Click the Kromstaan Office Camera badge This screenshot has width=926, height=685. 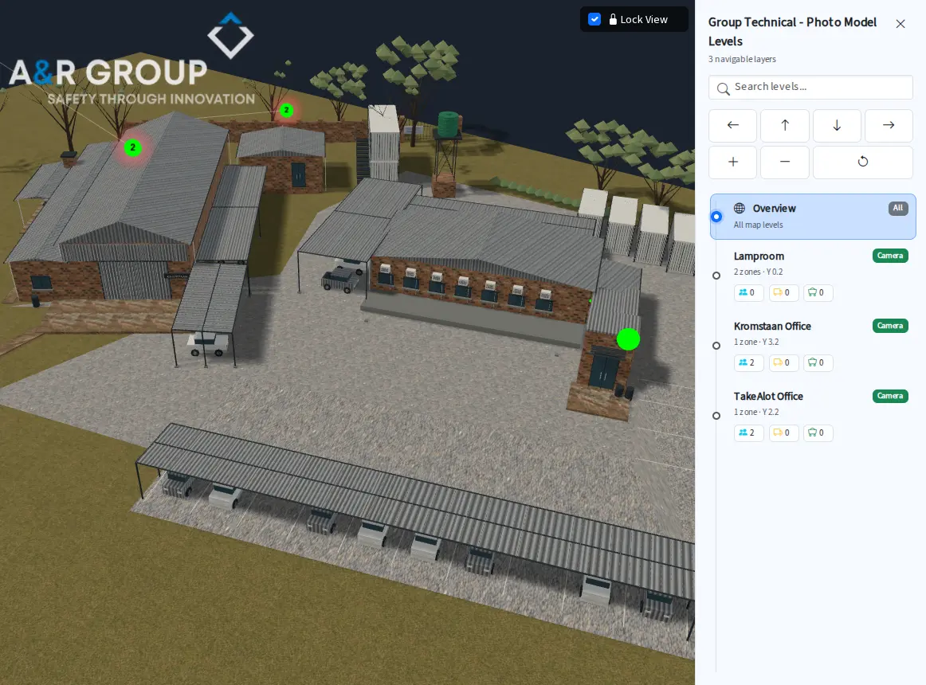coord(890,326)
